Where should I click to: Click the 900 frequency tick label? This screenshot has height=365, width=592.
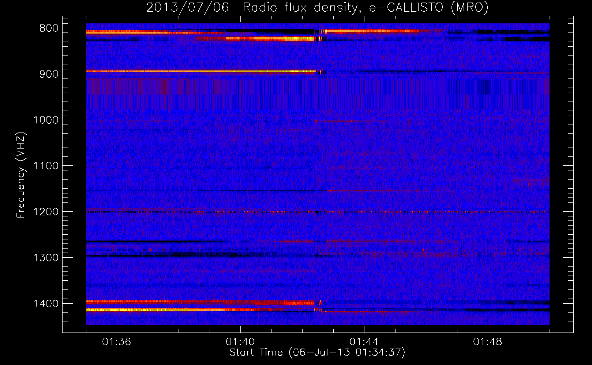click(x=49, y=74)
